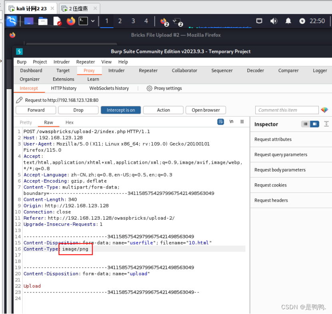Select the Firefox taskbar group with badge 2
The height and width of the screenshot is (314, 332).
(164, 22)
